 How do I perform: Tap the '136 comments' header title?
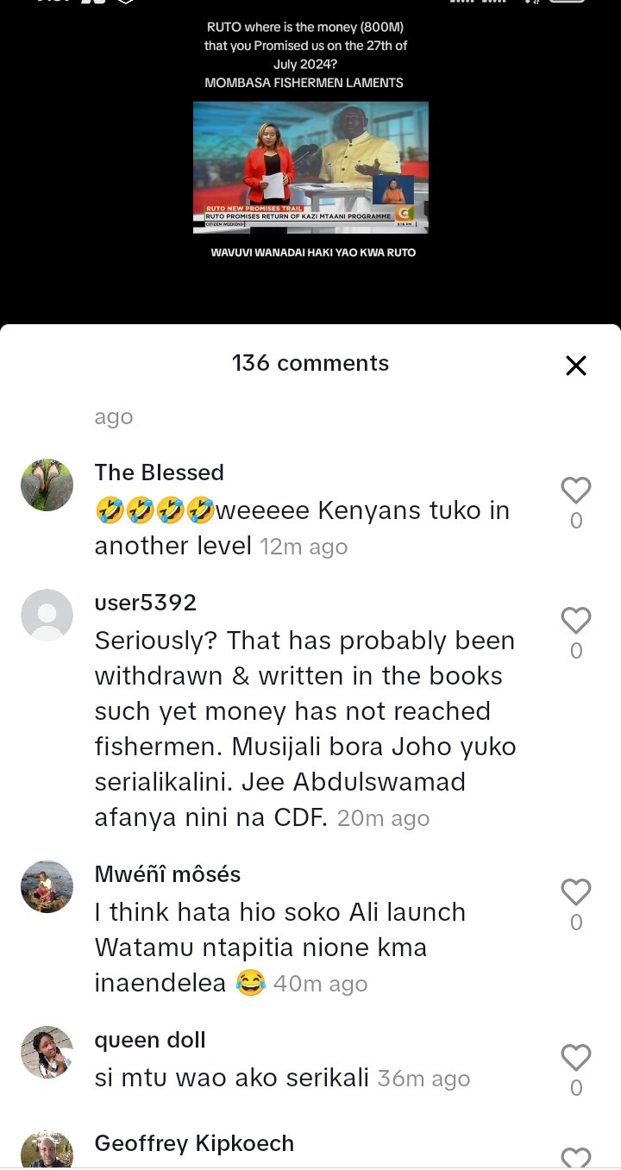click(310, 363)
